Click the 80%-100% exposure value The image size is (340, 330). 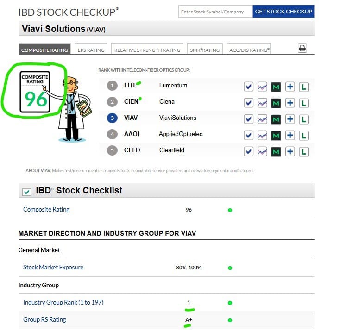[x=189, y=268]
